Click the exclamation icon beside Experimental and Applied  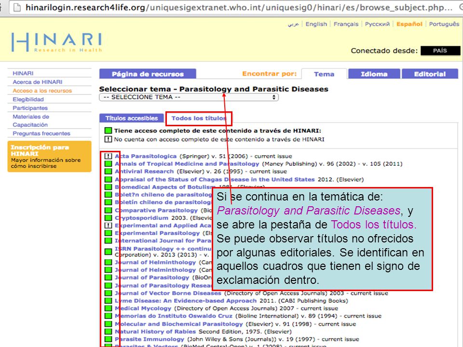pyautogui.click(x=109, y=226)
